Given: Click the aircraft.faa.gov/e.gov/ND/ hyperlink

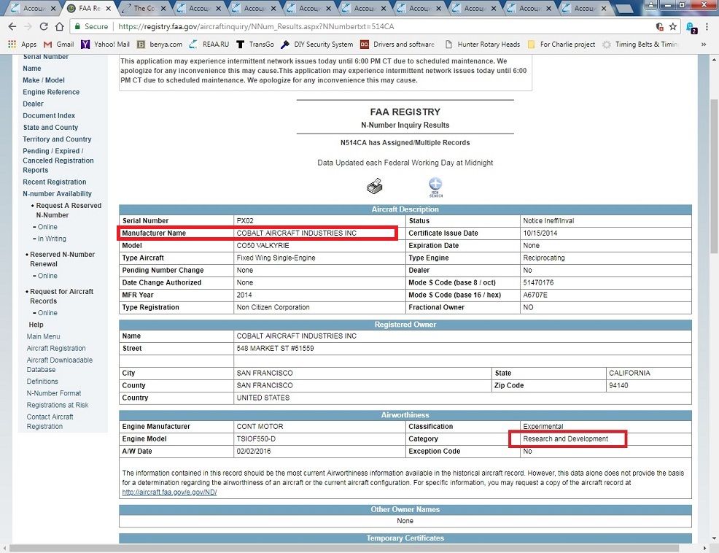Looking at the screenshot, I should click(169, 492).
